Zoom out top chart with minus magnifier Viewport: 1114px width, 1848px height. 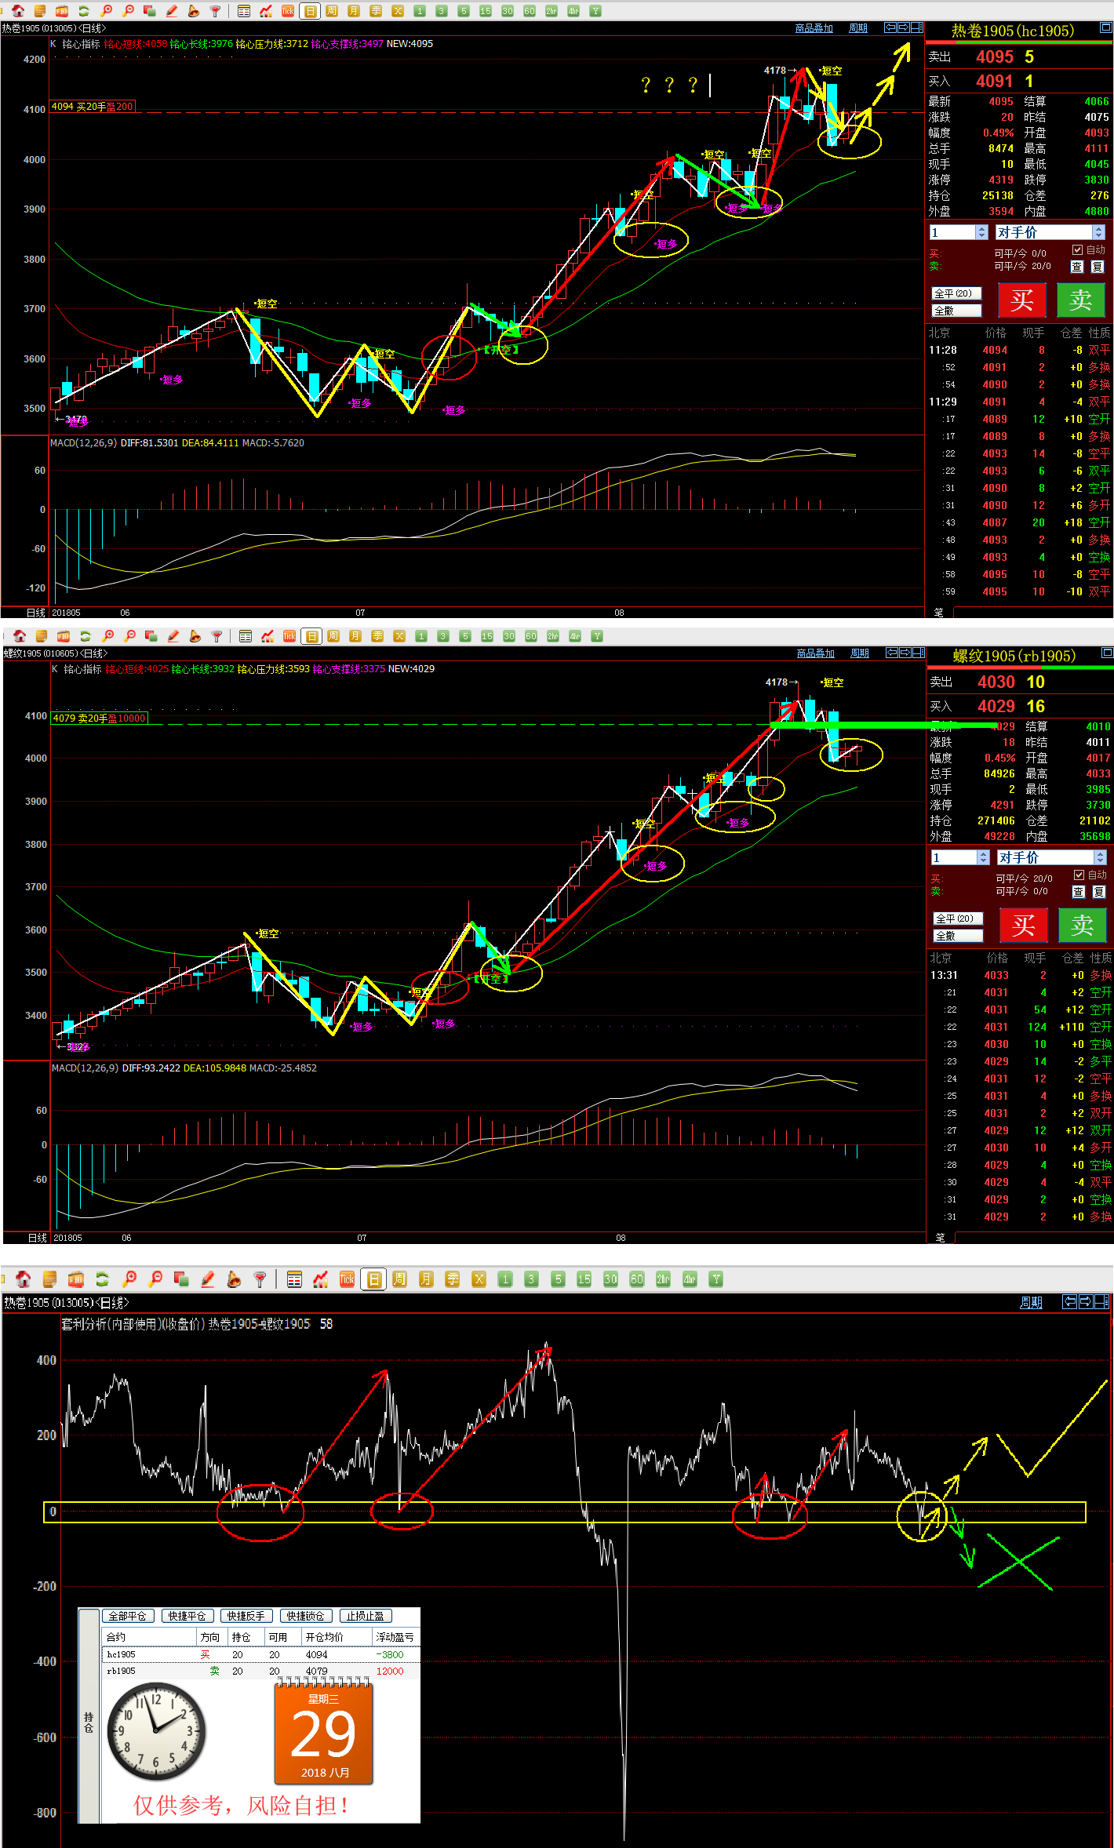click(x=128, y=11)
